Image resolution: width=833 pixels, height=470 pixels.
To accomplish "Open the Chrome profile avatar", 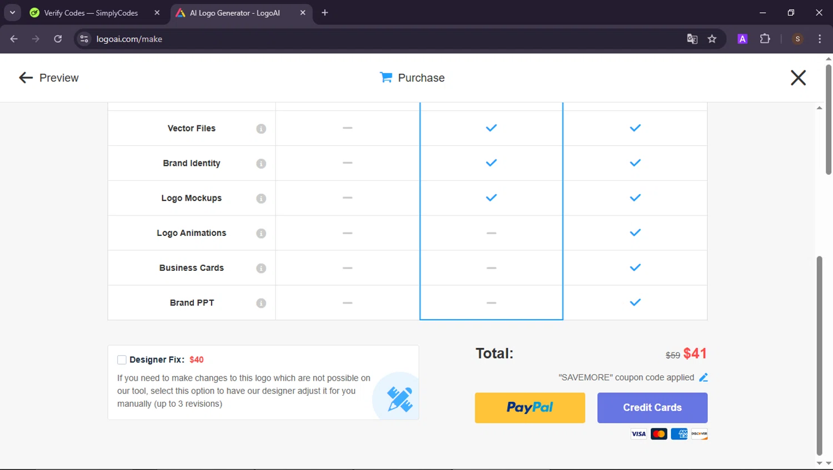I will [797, 39].
